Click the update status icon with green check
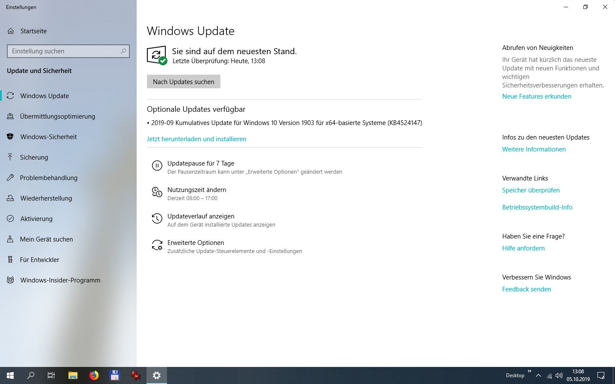This screenshot has height=384, width=615. point(157,55)
